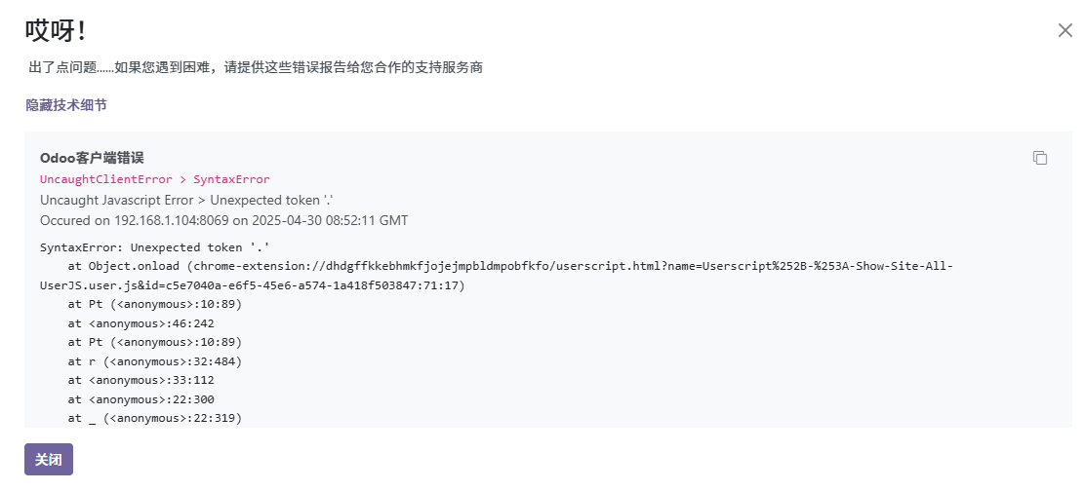
Task: Click the 出了点问题 description message
Action: tap(256, 68)
